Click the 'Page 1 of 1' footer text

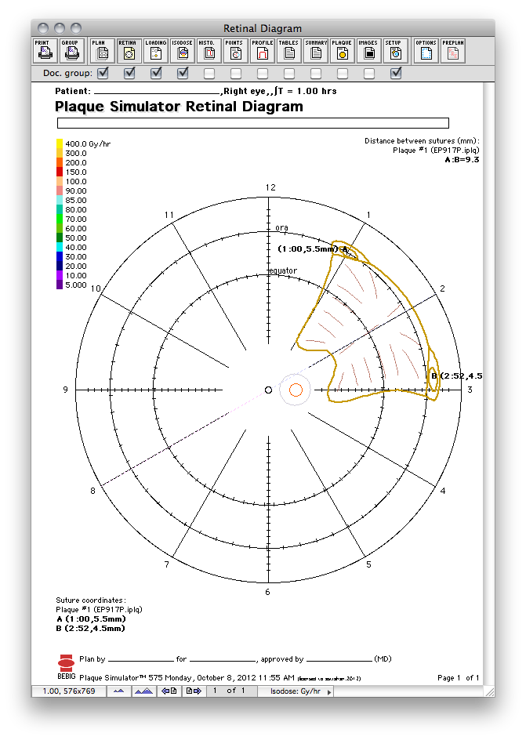click(x=458, y=677)
